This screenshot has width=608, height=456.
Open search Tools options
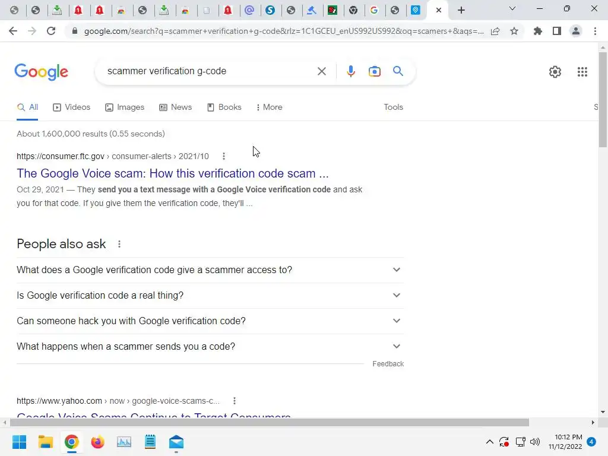tap(393, 107)
